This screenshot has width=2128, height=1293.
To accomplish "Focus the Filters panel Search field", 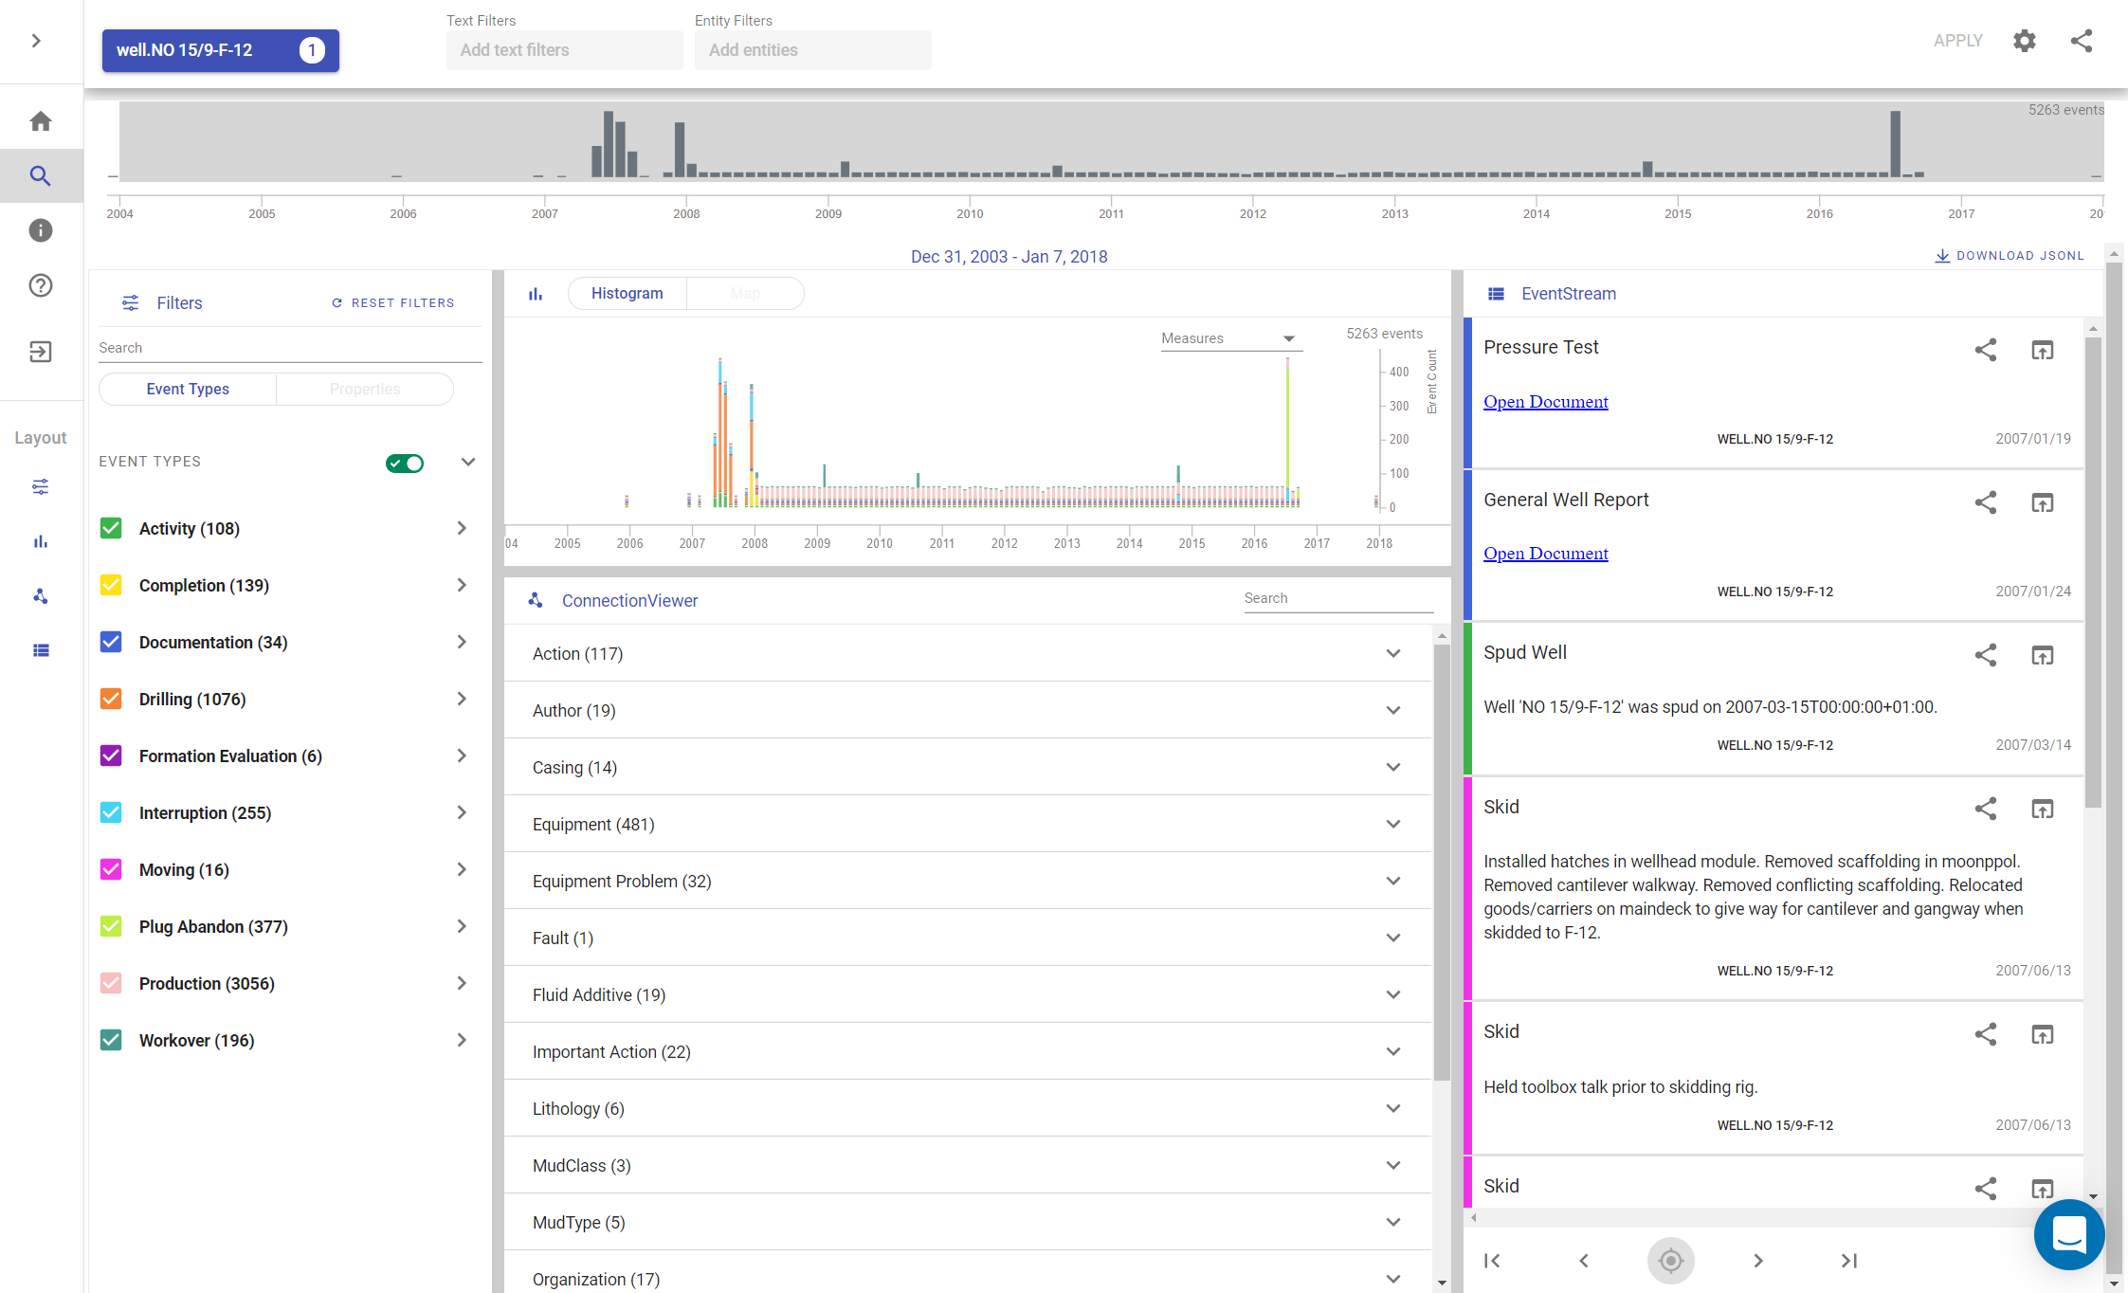I will pyautogui.click(x=290, y=348).
